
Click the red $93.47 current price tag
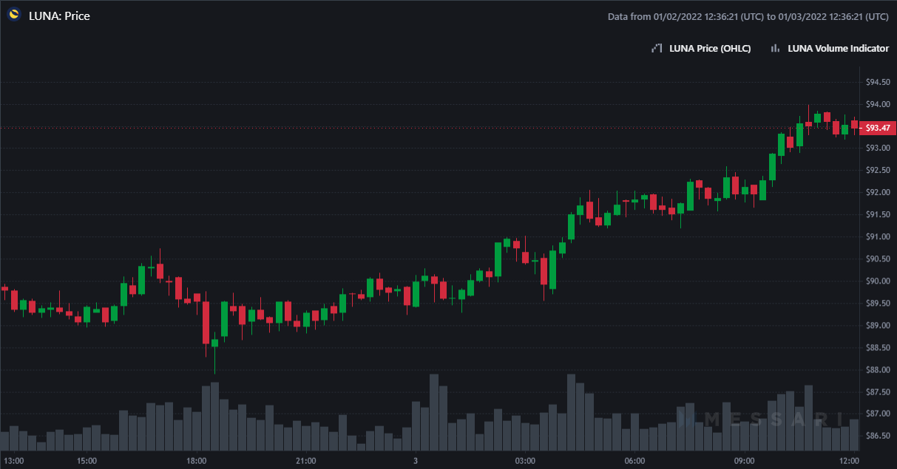pyautogui.click(x=876, y=128)
